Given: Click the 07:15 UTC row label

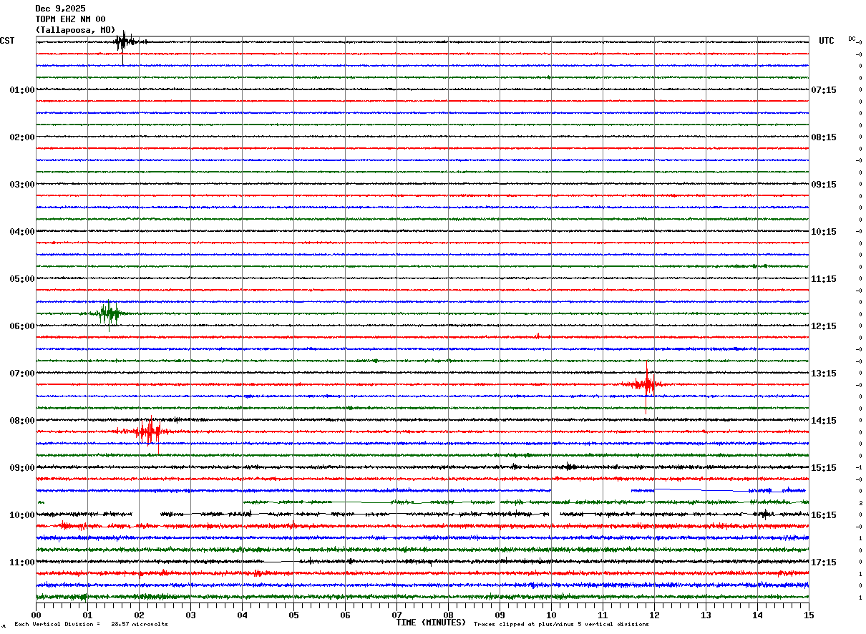Looking at the screenshot, I should [x=824, y=90].
